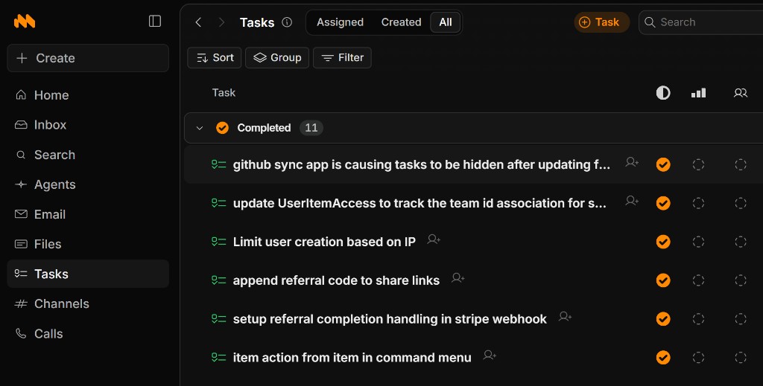
Task: Click the priority bars column header icon
Action: tap(698, 93)
